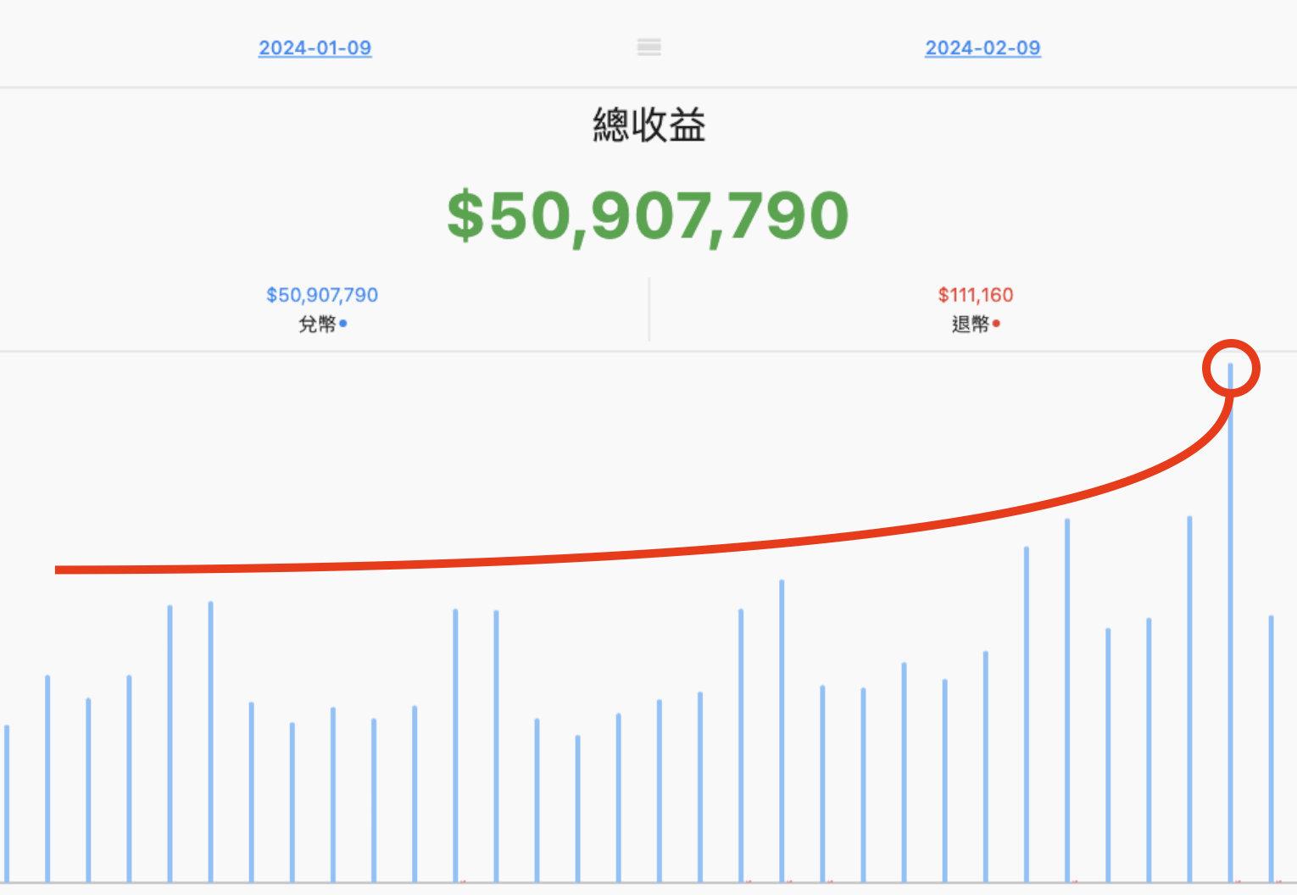
Task: Select the 總收益 heading
Action: [x=649, y=125]
